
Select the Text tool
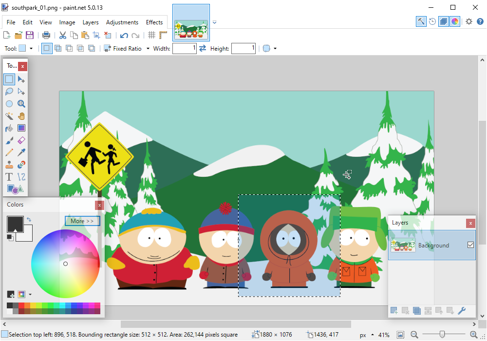coord(9,177)
